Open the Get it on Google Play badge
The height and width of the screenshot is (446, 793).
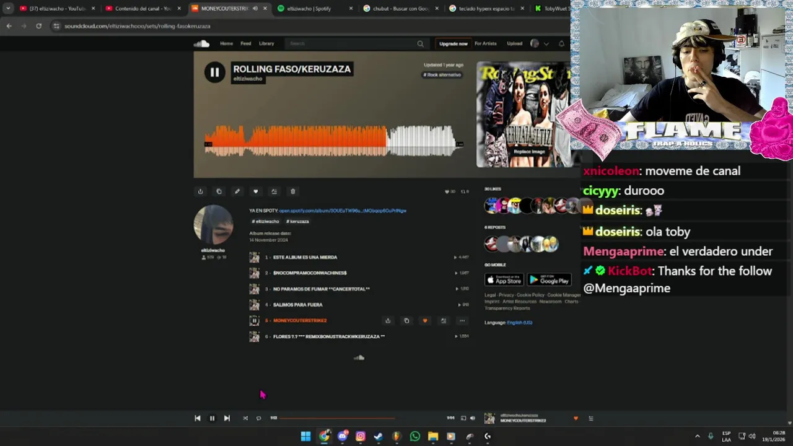point(550,280)
